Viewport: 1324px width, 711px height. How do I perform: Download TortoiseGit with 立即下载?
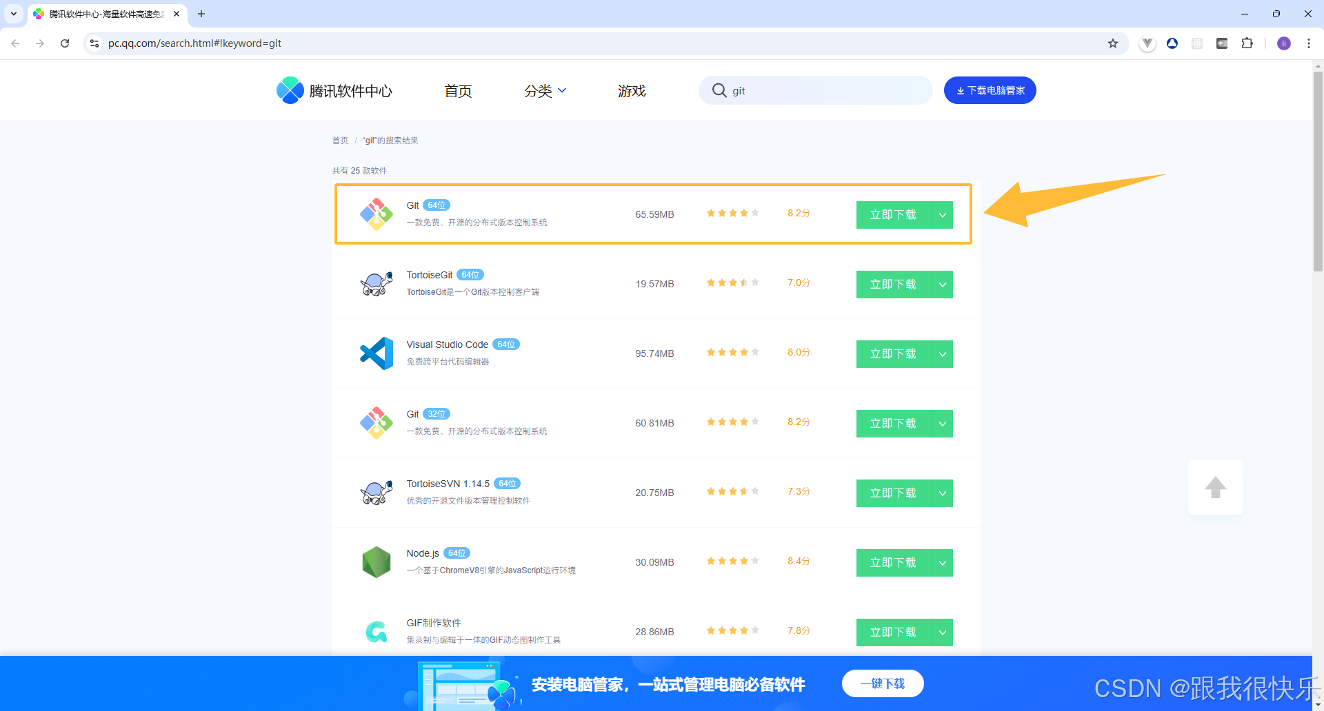tap(894, 285)
